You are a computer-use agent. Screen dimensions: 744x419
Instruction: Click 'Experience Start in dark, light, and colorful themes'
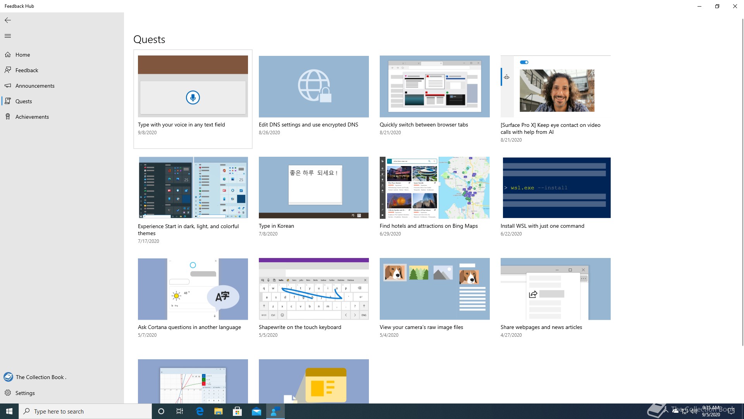pyautogui.click(x=188, y=230)
